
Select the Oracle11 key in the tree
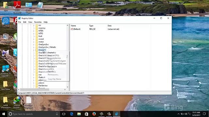(x=42, y=50)
